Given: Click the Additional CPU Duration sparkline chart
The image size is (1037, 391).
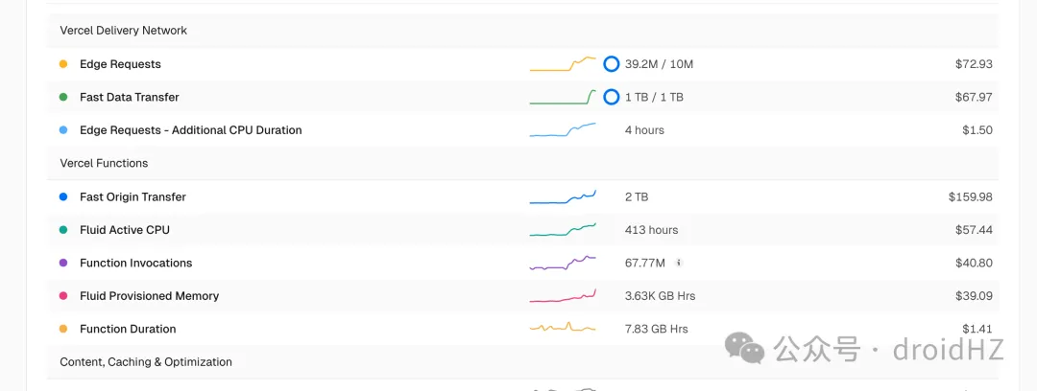Looking at the screenshot, I should click(563, 130).
